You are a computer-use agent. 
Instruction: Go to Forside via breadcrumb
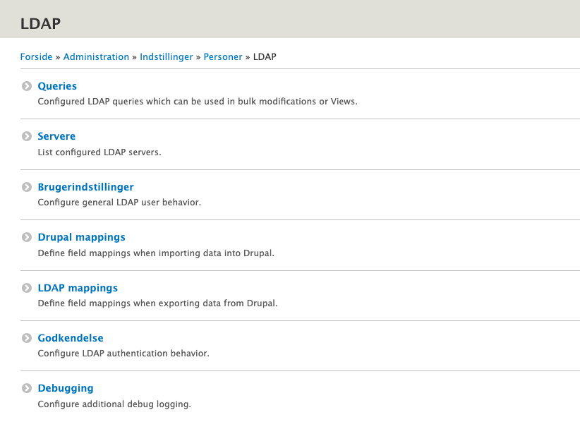[36, 56]
